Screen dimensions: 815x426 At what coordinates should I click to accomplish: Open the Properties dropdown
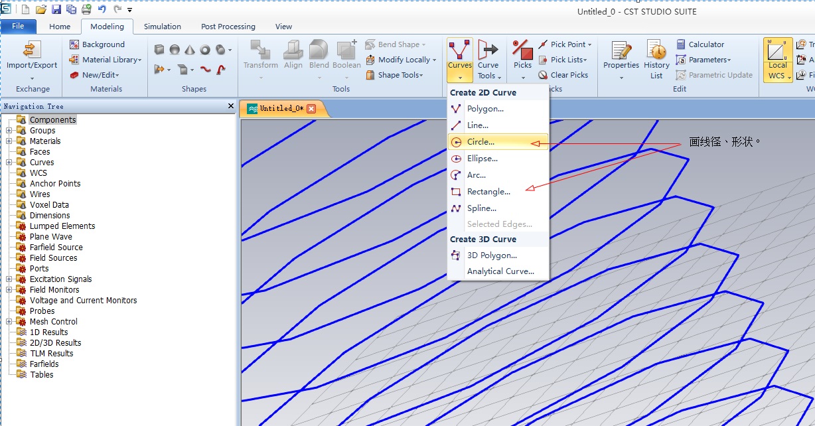(621, 60)
